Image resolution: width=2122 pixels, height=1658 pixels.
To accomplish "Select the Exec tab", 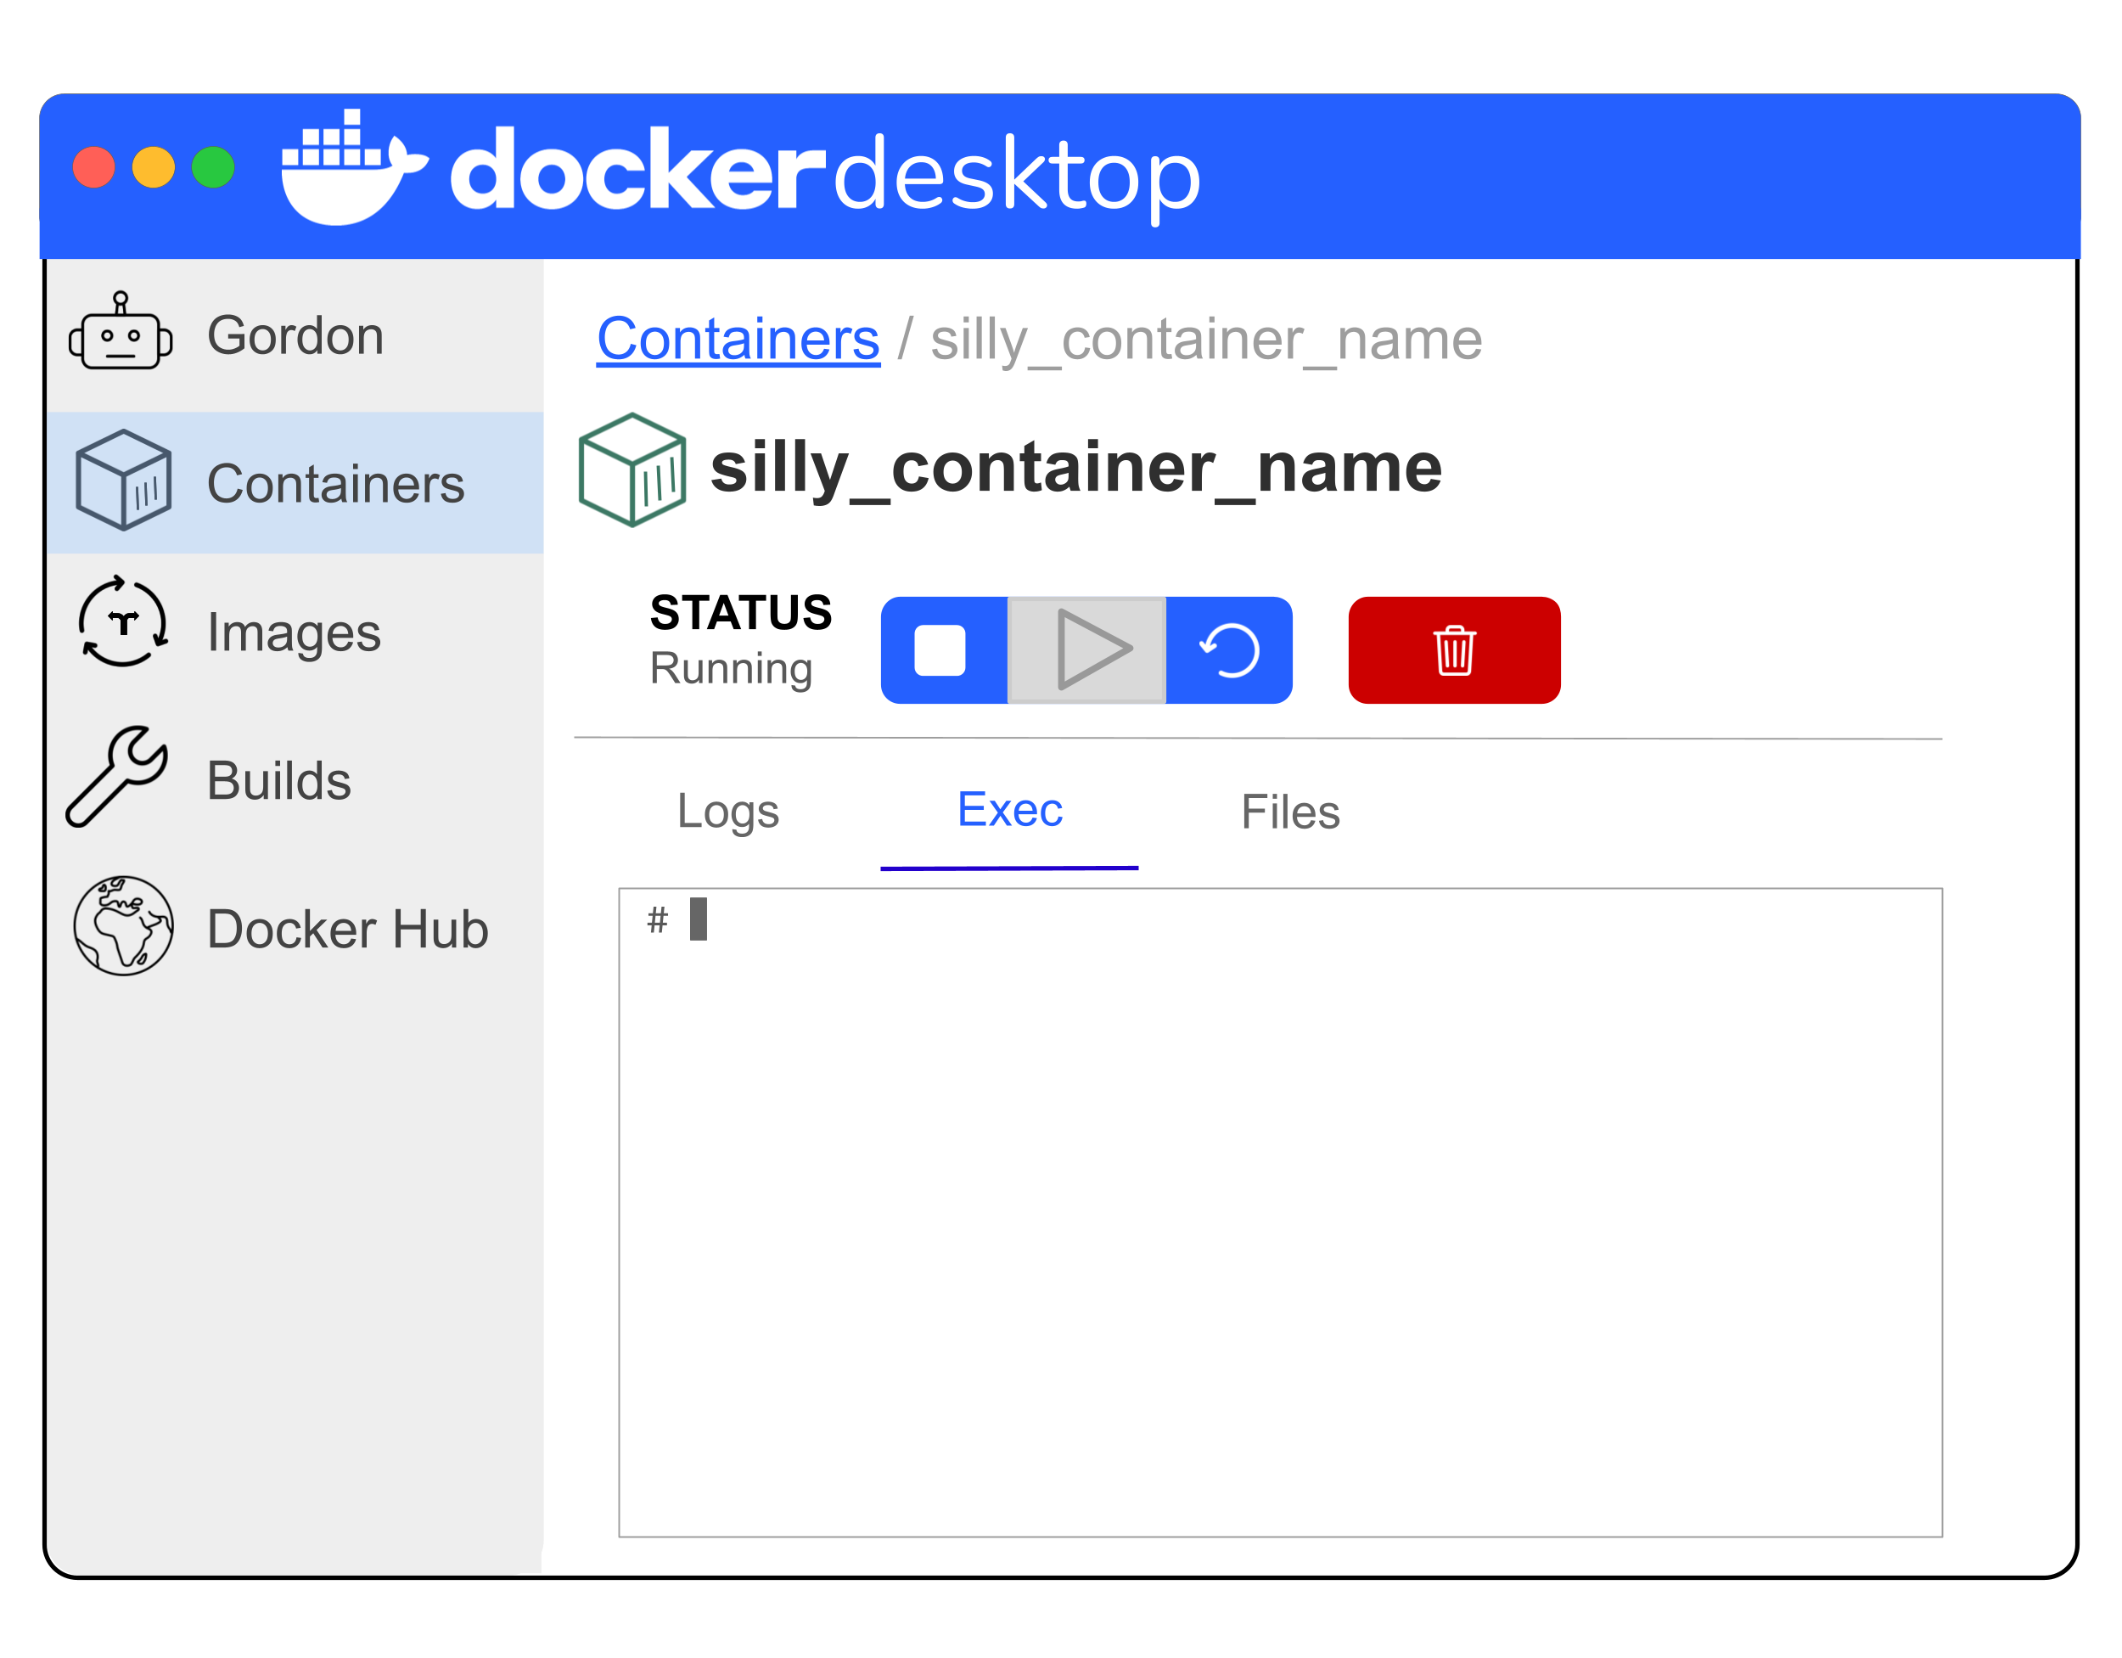I will click(1009, 810).
